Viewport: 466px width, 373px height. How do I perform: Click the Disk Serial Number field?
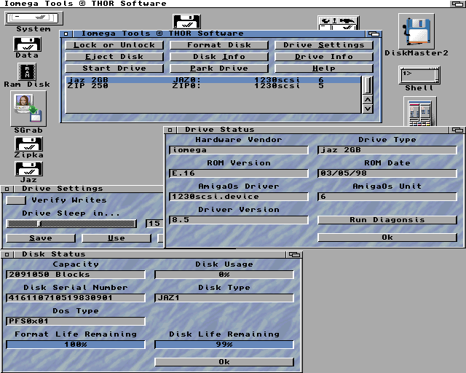coord(76,298)
